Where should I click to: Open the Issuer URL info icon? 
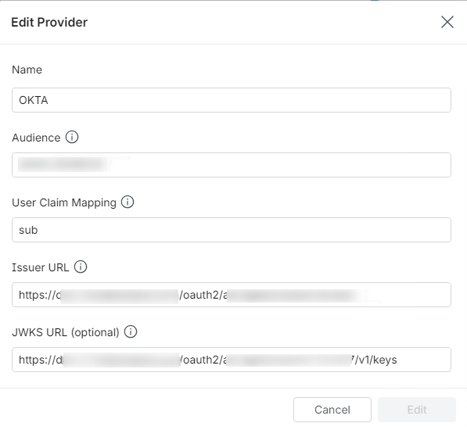tap(81, 267)
